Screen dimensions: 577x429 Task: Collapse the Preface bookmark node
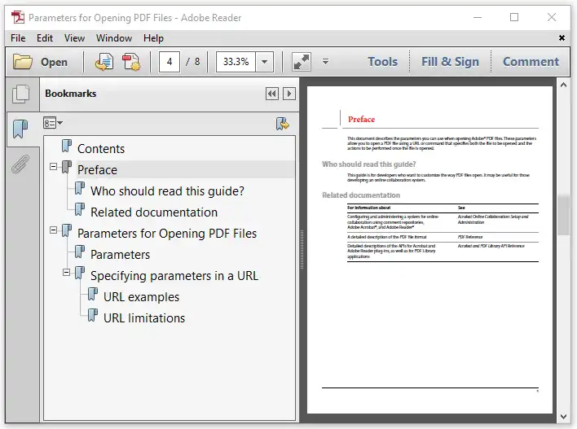coord(53,167)
